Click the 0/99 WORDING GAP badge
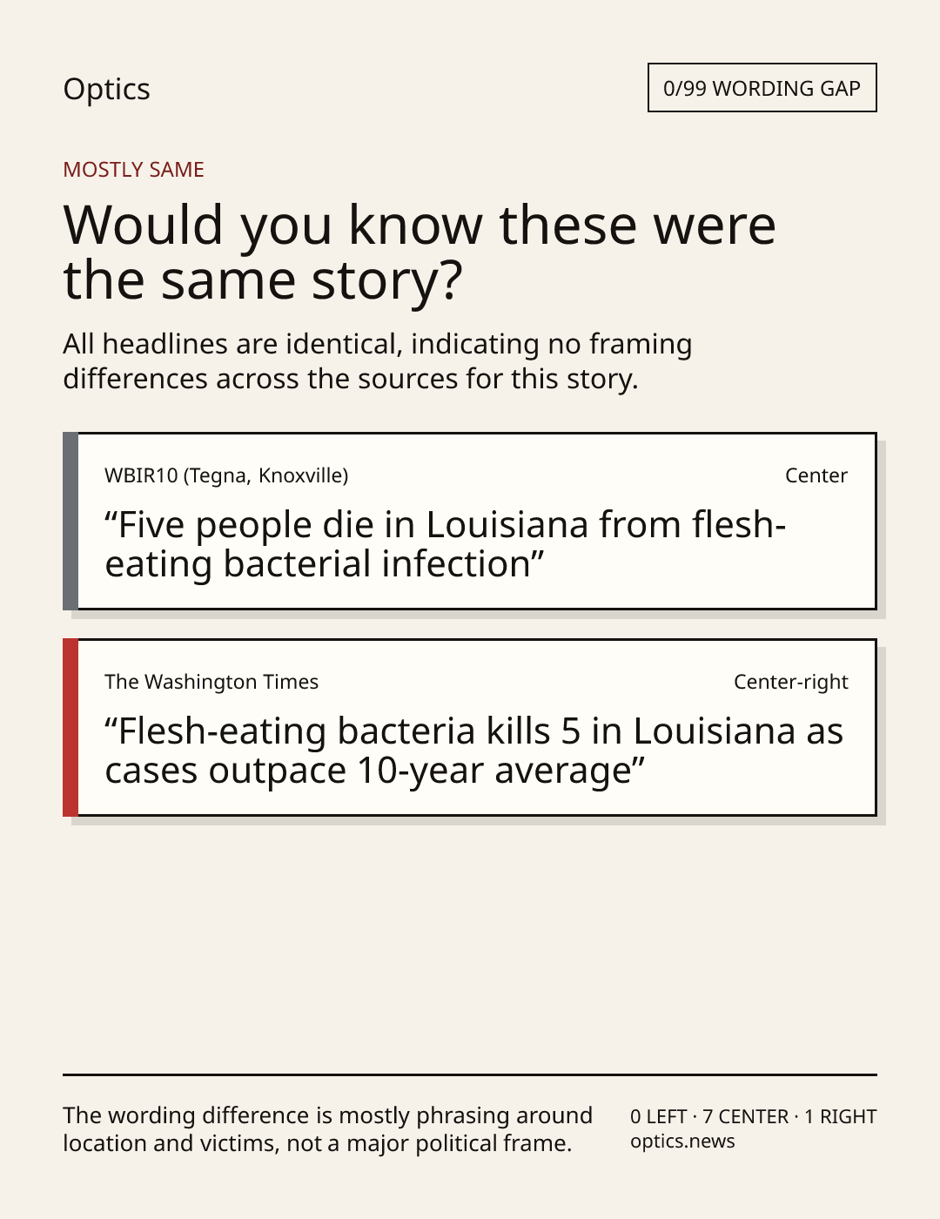 (x=762, y=88)
